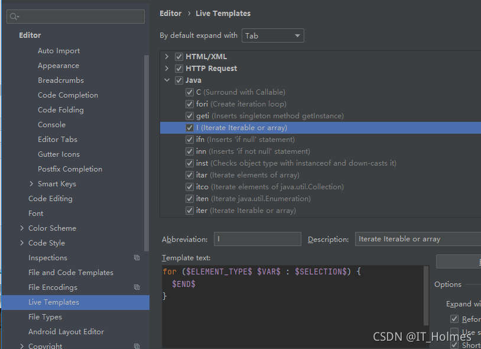
Task: Select File Encodings settings
Action: point(53,287)
